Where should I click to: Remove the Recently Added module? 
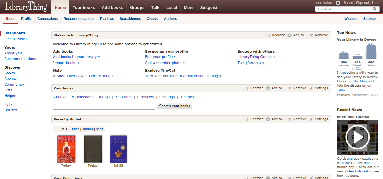[x=297, y=119]
